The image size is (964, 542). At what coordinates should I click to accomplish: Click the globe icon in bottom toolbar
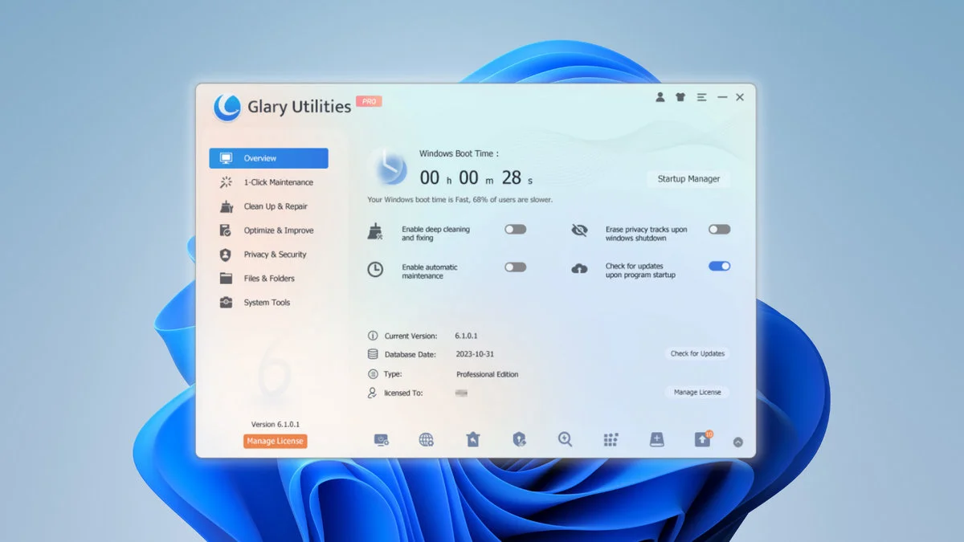(x=427, y=439)
